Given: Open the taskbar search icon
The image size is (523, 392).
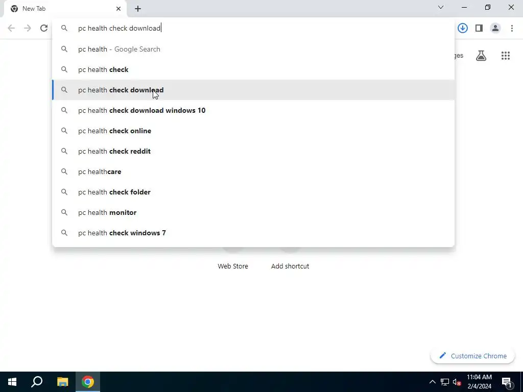Looking at the screenshot, I should pos(37,382).
